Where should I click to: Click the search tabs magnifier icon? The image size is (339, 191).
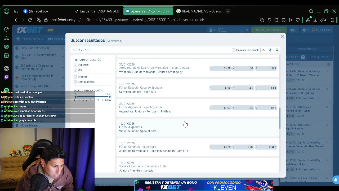pyautogui.click(x=311, y=11)
